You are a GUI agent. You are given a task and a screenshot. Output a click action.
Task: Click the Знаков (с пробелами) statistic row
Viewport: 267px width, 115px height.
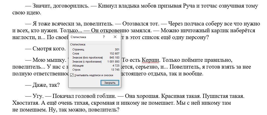coord(96,62)
